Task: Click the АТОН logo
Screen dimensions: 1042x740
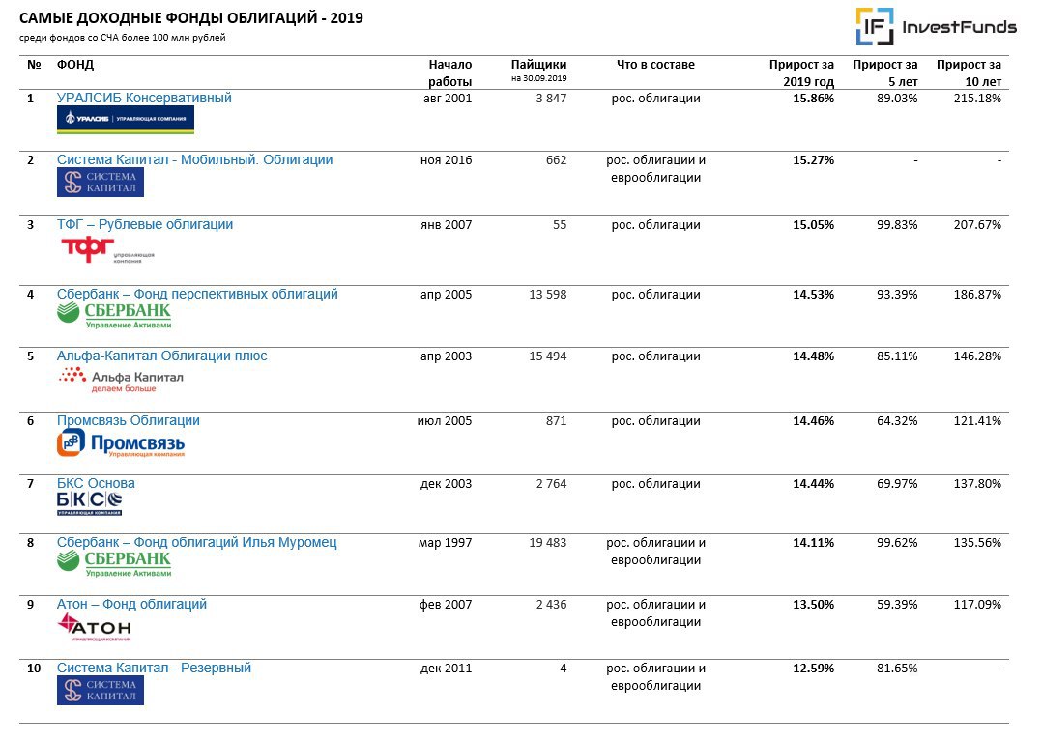Action: [95, 627]
